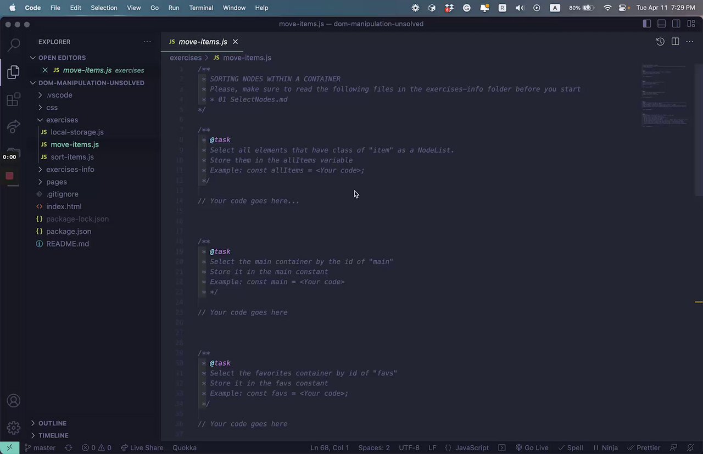The image size is (703, 454).
Task: Open notifications bell in status bar
Action: coord(690,447)
